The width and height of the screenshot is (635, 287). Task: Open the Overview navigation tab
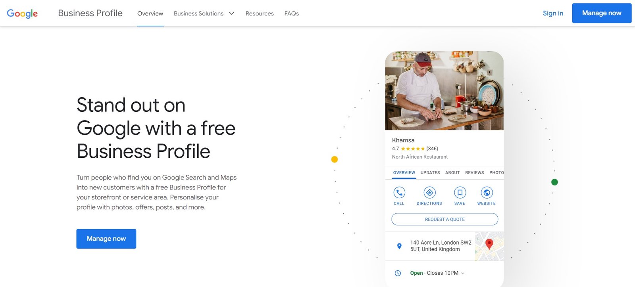(150, 13)
